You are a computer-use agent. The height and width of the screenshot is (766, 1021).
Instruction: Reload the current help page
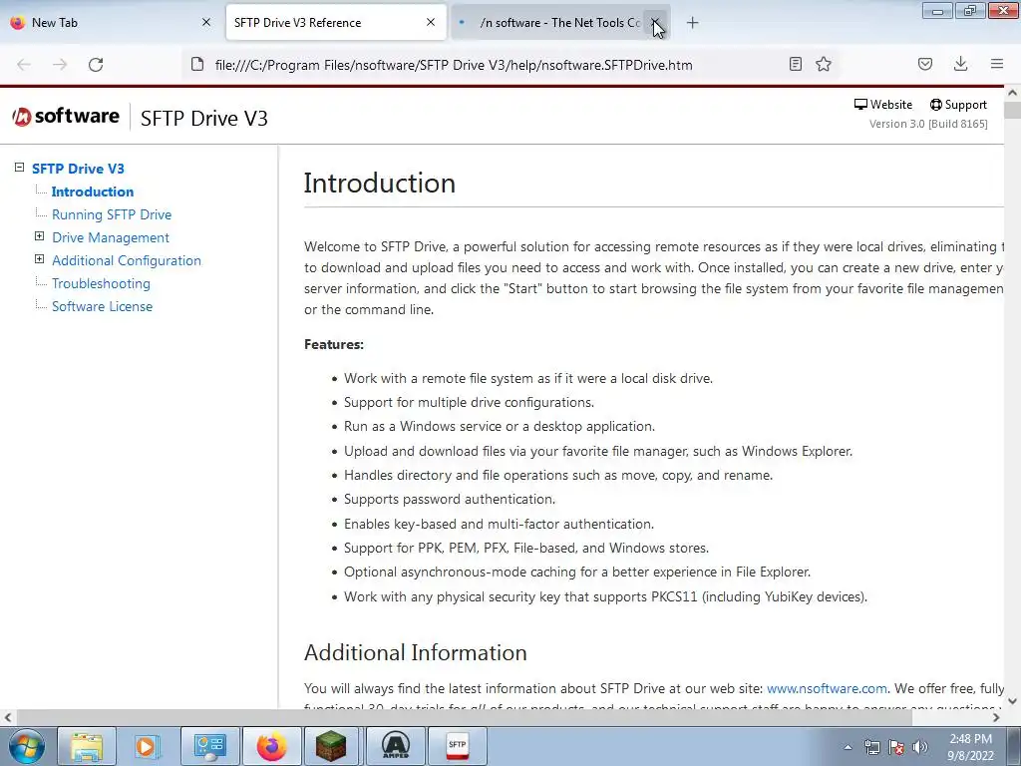(96, 65)
